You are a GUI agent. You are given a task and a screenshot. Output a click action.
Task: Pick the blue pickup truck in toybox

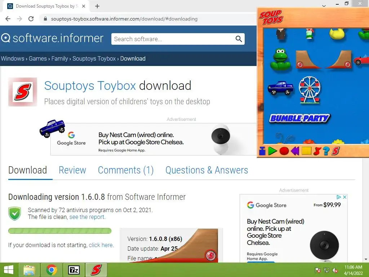click(x=280, y=88)
